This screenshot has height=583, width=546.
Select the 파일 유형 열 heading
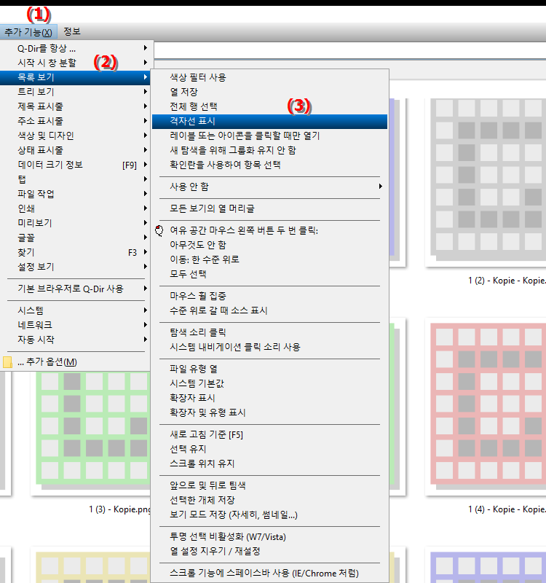269,369
